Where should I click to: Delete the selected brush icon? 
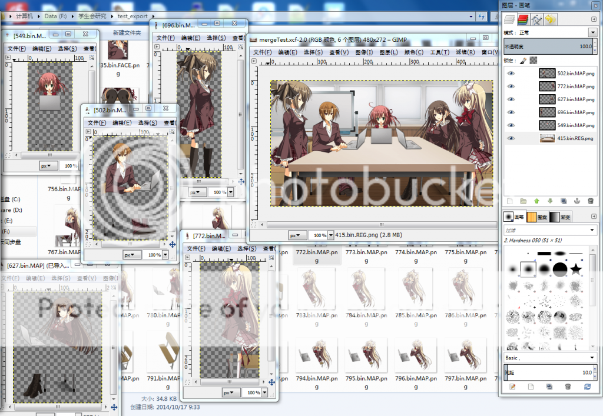pyautogui.click(x=568, y=387)
